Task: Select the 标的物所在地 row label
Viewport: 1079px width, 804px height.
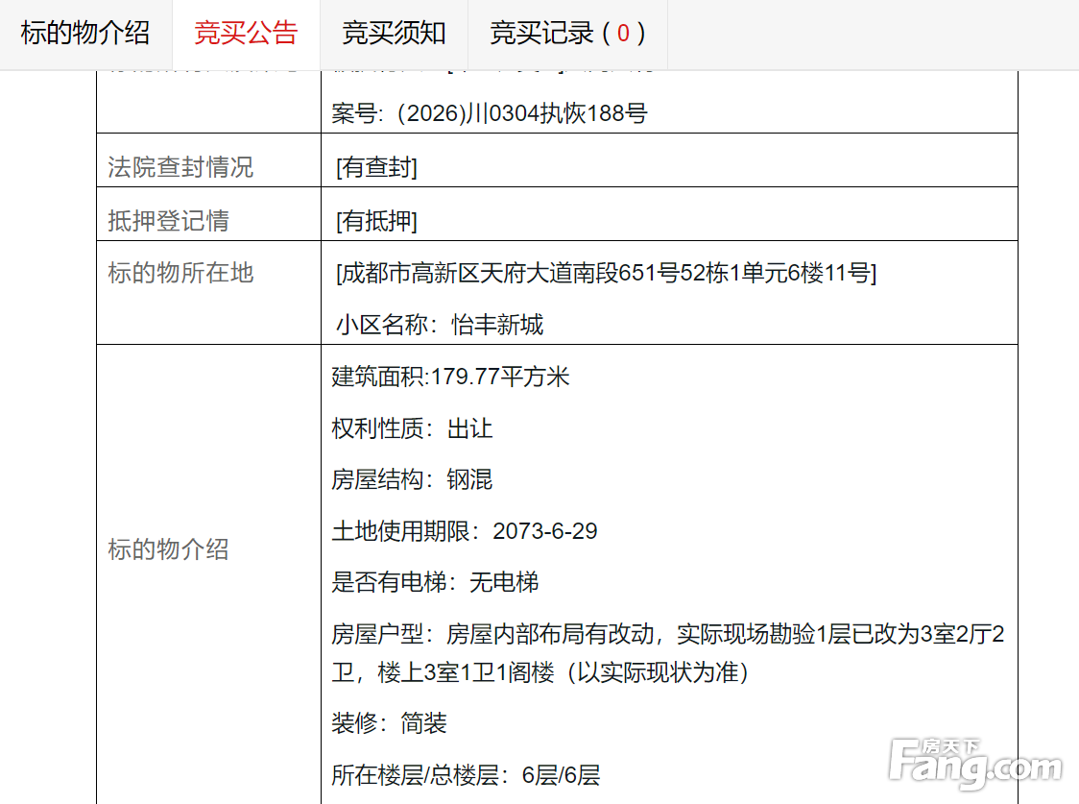Action: 180,273
